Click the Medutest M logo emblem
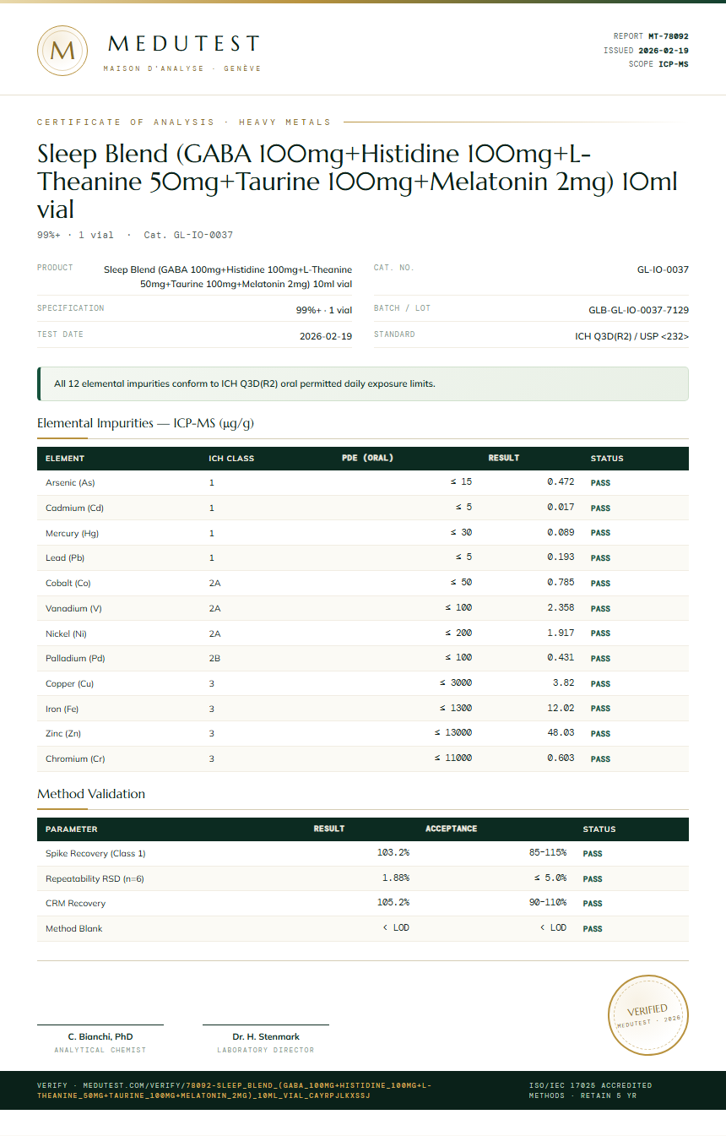The width and height of the screenshot is (726, 1136). click(x=62, y=51)
